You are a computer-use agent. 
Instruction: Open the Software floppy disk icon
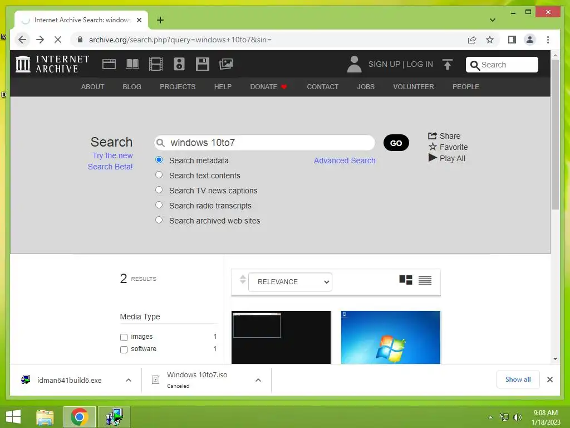point(203,64)
